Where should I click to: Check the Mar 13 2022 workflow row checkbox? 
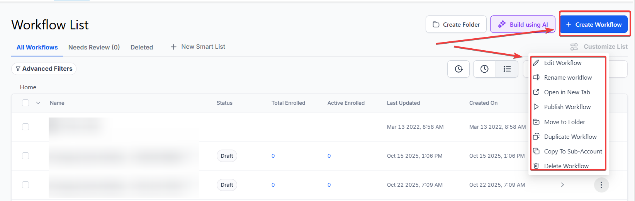click(25, 127)
